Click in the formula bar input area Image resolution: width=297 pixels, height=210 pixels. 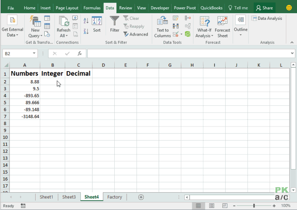tap(189, 54)
